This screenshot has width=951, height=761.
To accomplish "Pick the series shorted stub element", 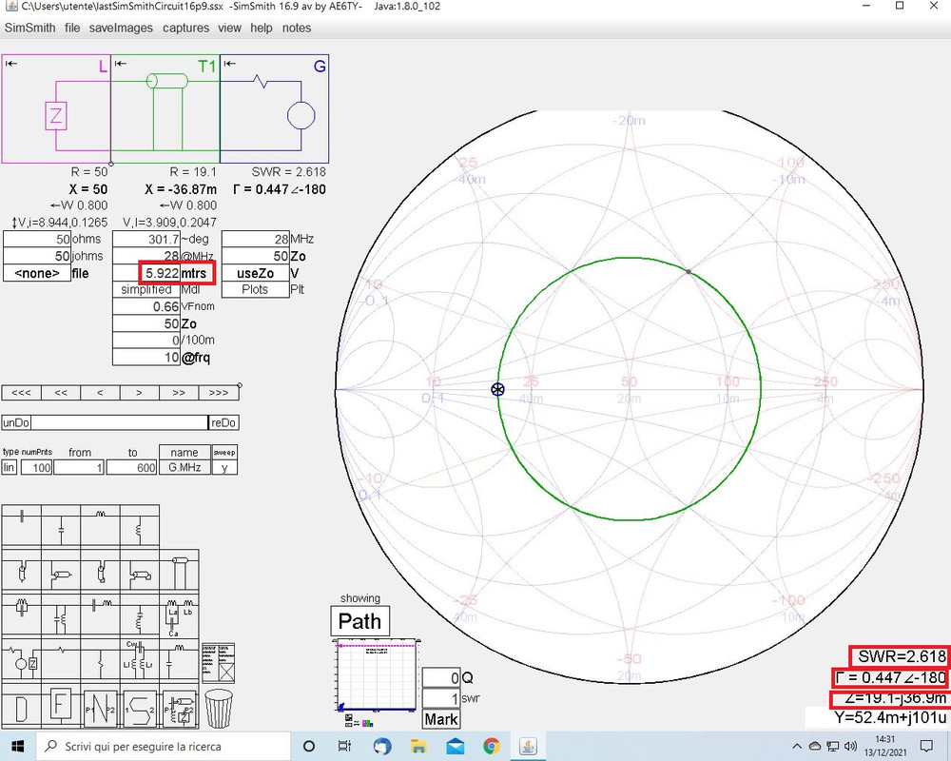I will coord(100,572).
